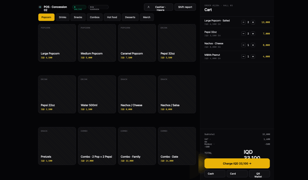Viewport: 308px width, 180px height.
Task: Click the Pepsi 32oz 7,000 line total
Action: (x=266, y=34)
